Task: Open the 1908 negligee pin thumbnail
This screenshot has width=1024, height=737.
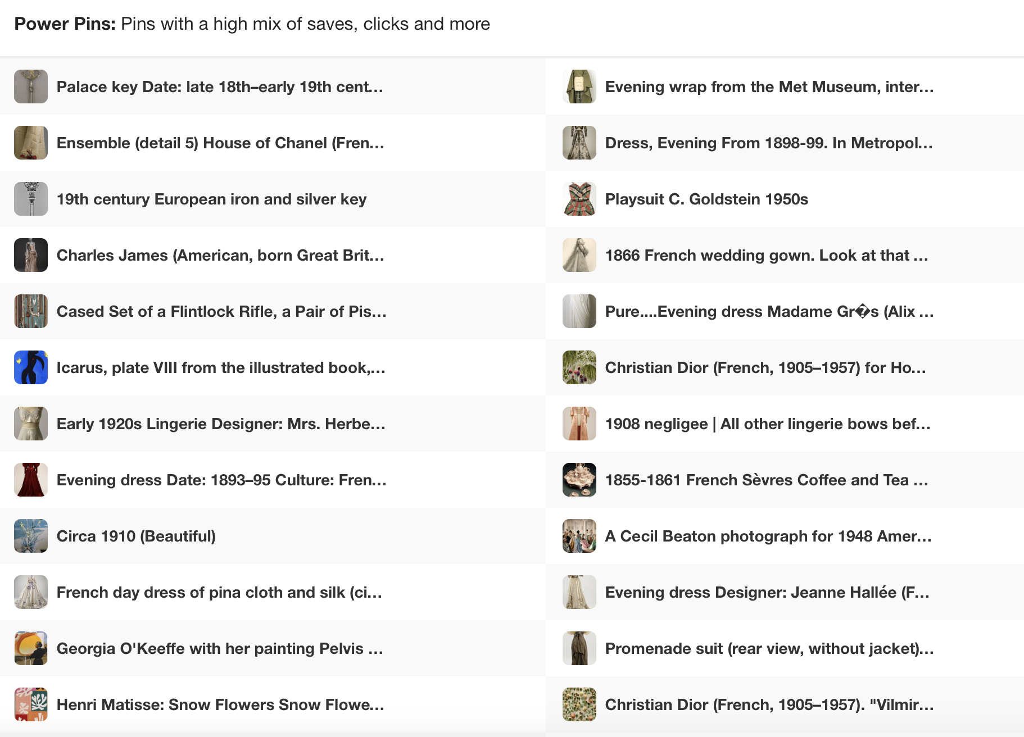Action: 579,424
